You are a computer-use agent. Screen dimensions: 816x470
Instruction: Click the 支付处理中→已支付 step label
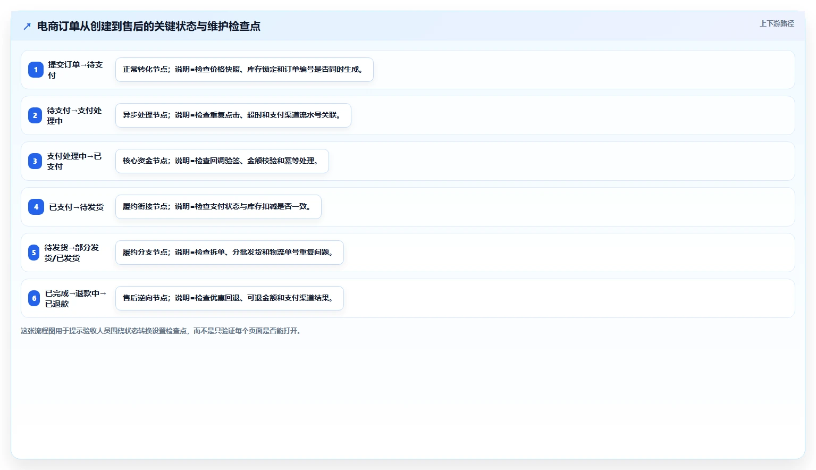(74, 161)
